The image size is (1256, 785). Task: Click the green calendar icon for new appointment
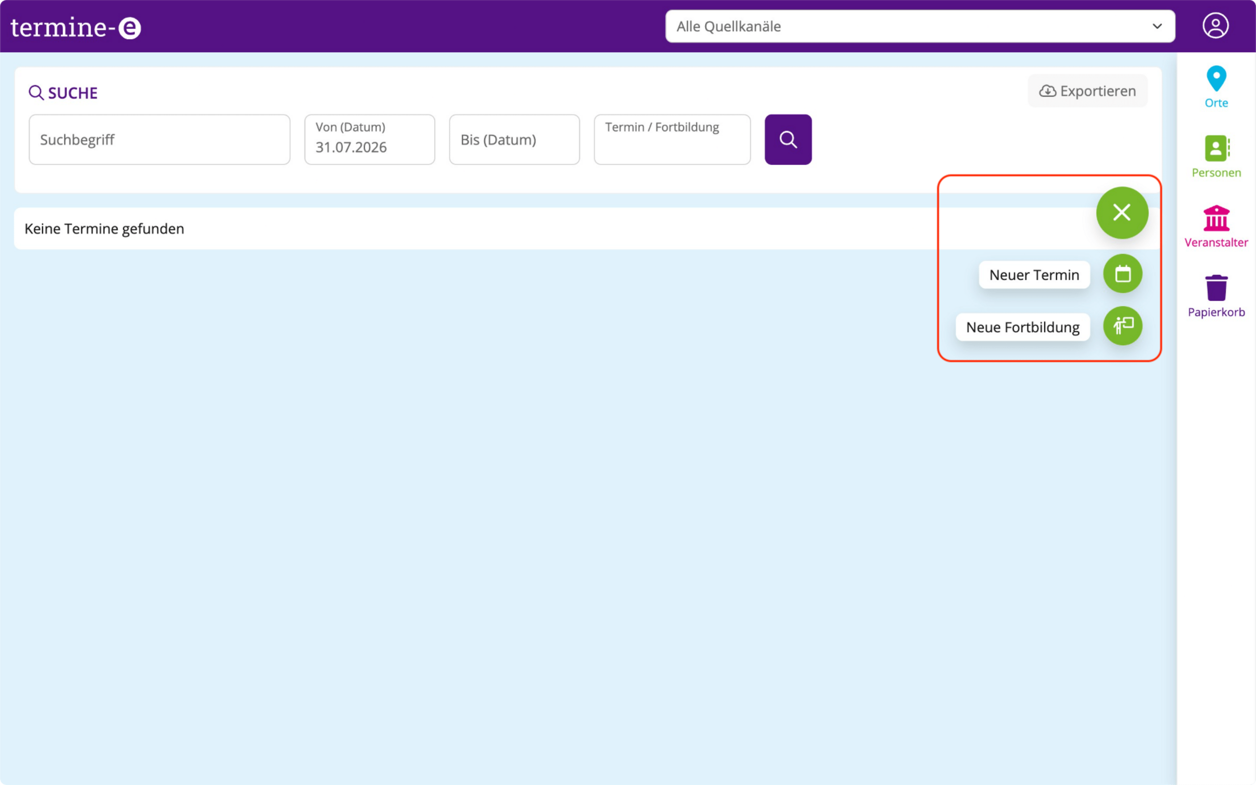click(x=1123, y=274)
